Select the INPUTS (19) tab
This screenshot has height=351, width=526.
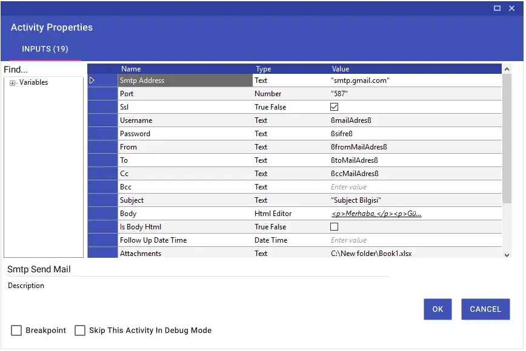pos(45,49)
